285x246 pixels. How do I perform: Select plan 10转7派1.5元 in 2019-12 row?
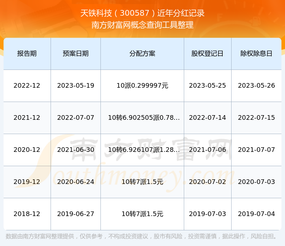coord(142,181)
